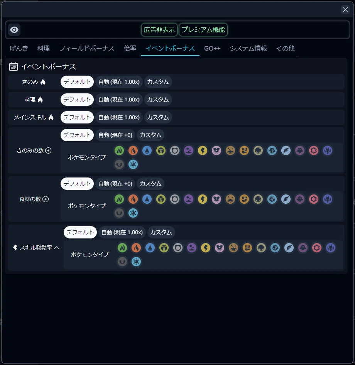
Task: Select Fire type icon in きのみの数 row
Action: coord(133,150)
